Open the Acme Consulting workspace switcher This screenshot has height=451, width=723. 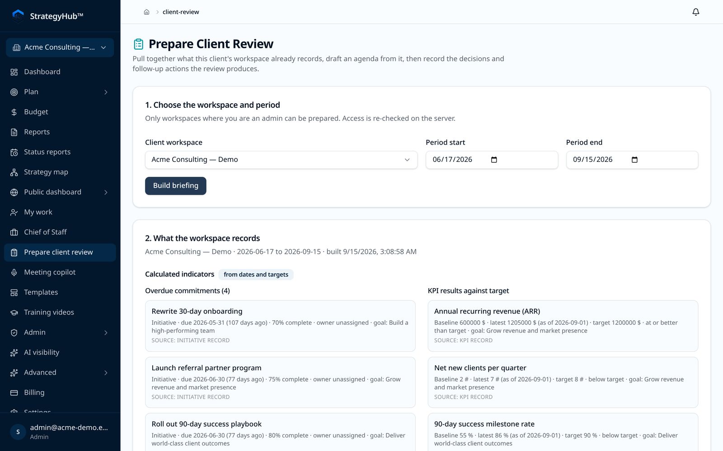[x=60, y=47]
